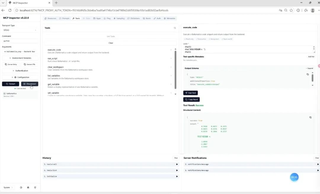Select the clear_workspace tool
320x194 pixels.
pos(109,68)
